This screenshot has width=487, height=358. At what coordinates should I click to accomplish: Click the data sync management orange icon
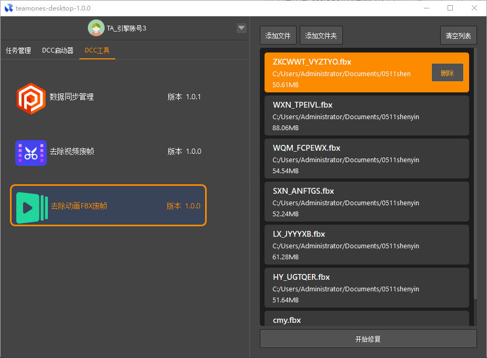31,98
